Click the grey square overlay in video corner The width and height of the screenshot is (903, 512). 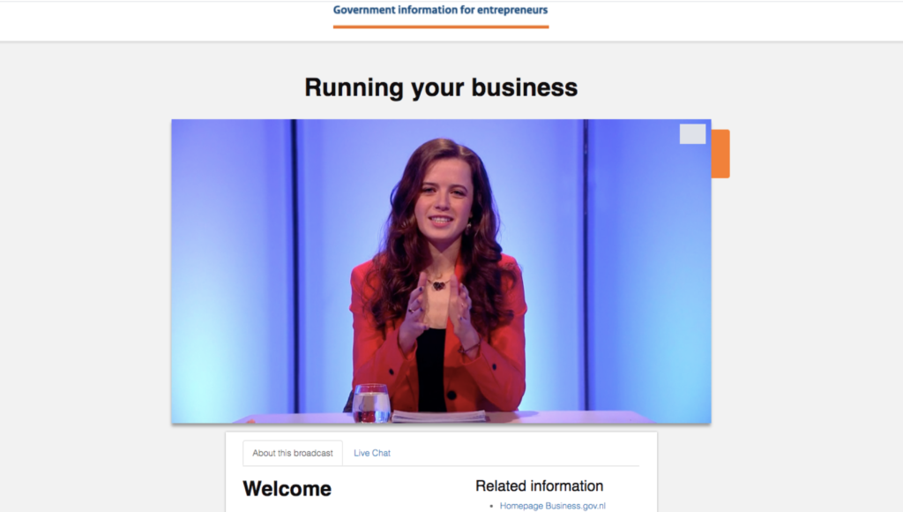click(692, 134)
